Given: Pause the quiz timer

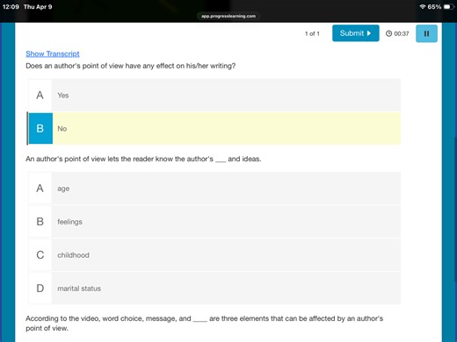Looking at the screenshot, I should [426, 33].
